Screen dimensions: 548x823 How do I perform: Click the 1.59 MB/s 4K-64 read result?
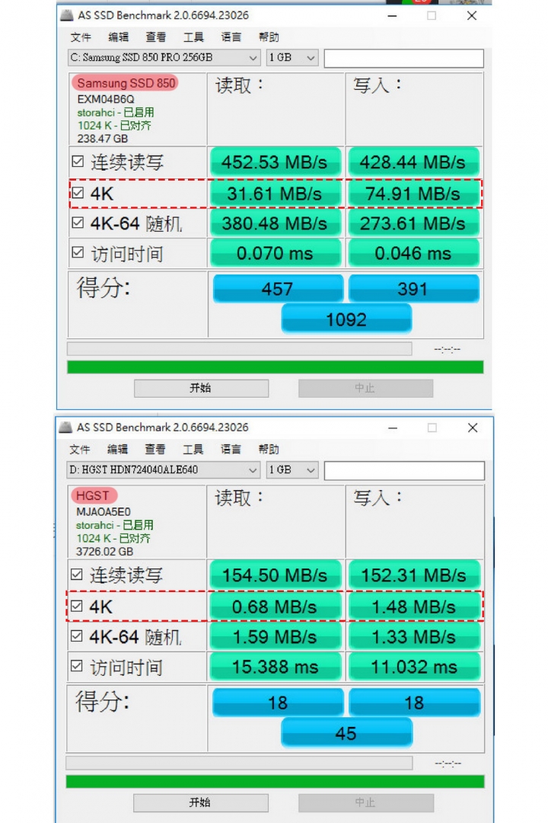pos(275,636)
